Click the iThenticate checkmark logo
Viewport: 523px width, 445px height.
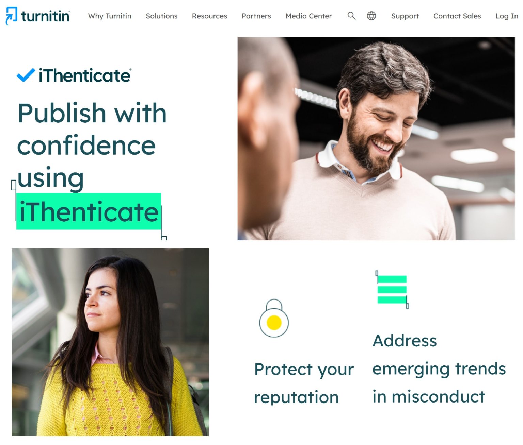74,75
